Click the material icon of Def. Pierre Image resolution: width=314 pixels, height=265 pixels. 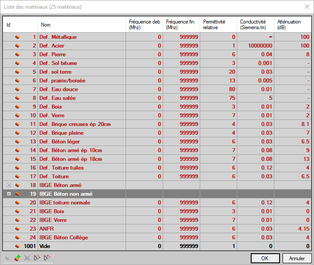17,54
